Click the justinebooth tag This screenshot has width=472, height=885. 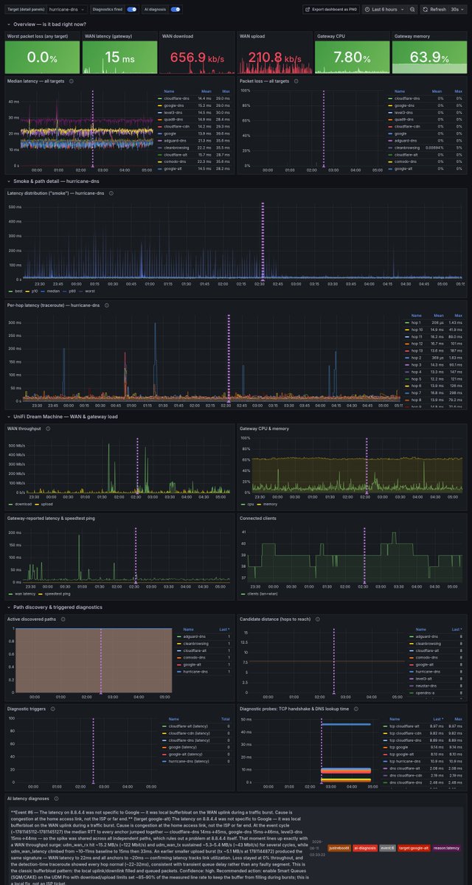(339, 848)
